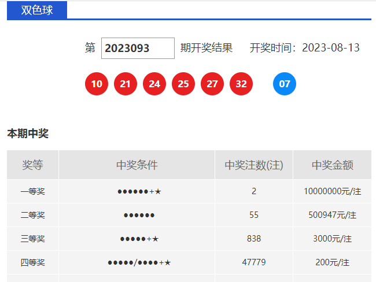The width and height of the screenshot is (376, 282).
Task: Select red ball number 10
Action: [97, 84]
